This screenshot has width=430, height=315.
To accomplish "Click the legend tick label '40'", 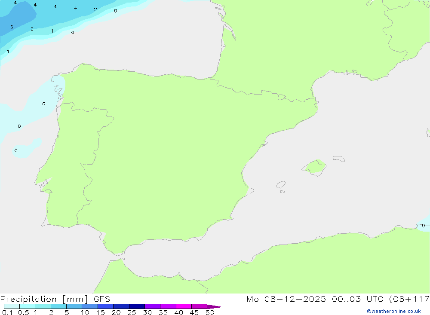I will (x=179, y=312).
